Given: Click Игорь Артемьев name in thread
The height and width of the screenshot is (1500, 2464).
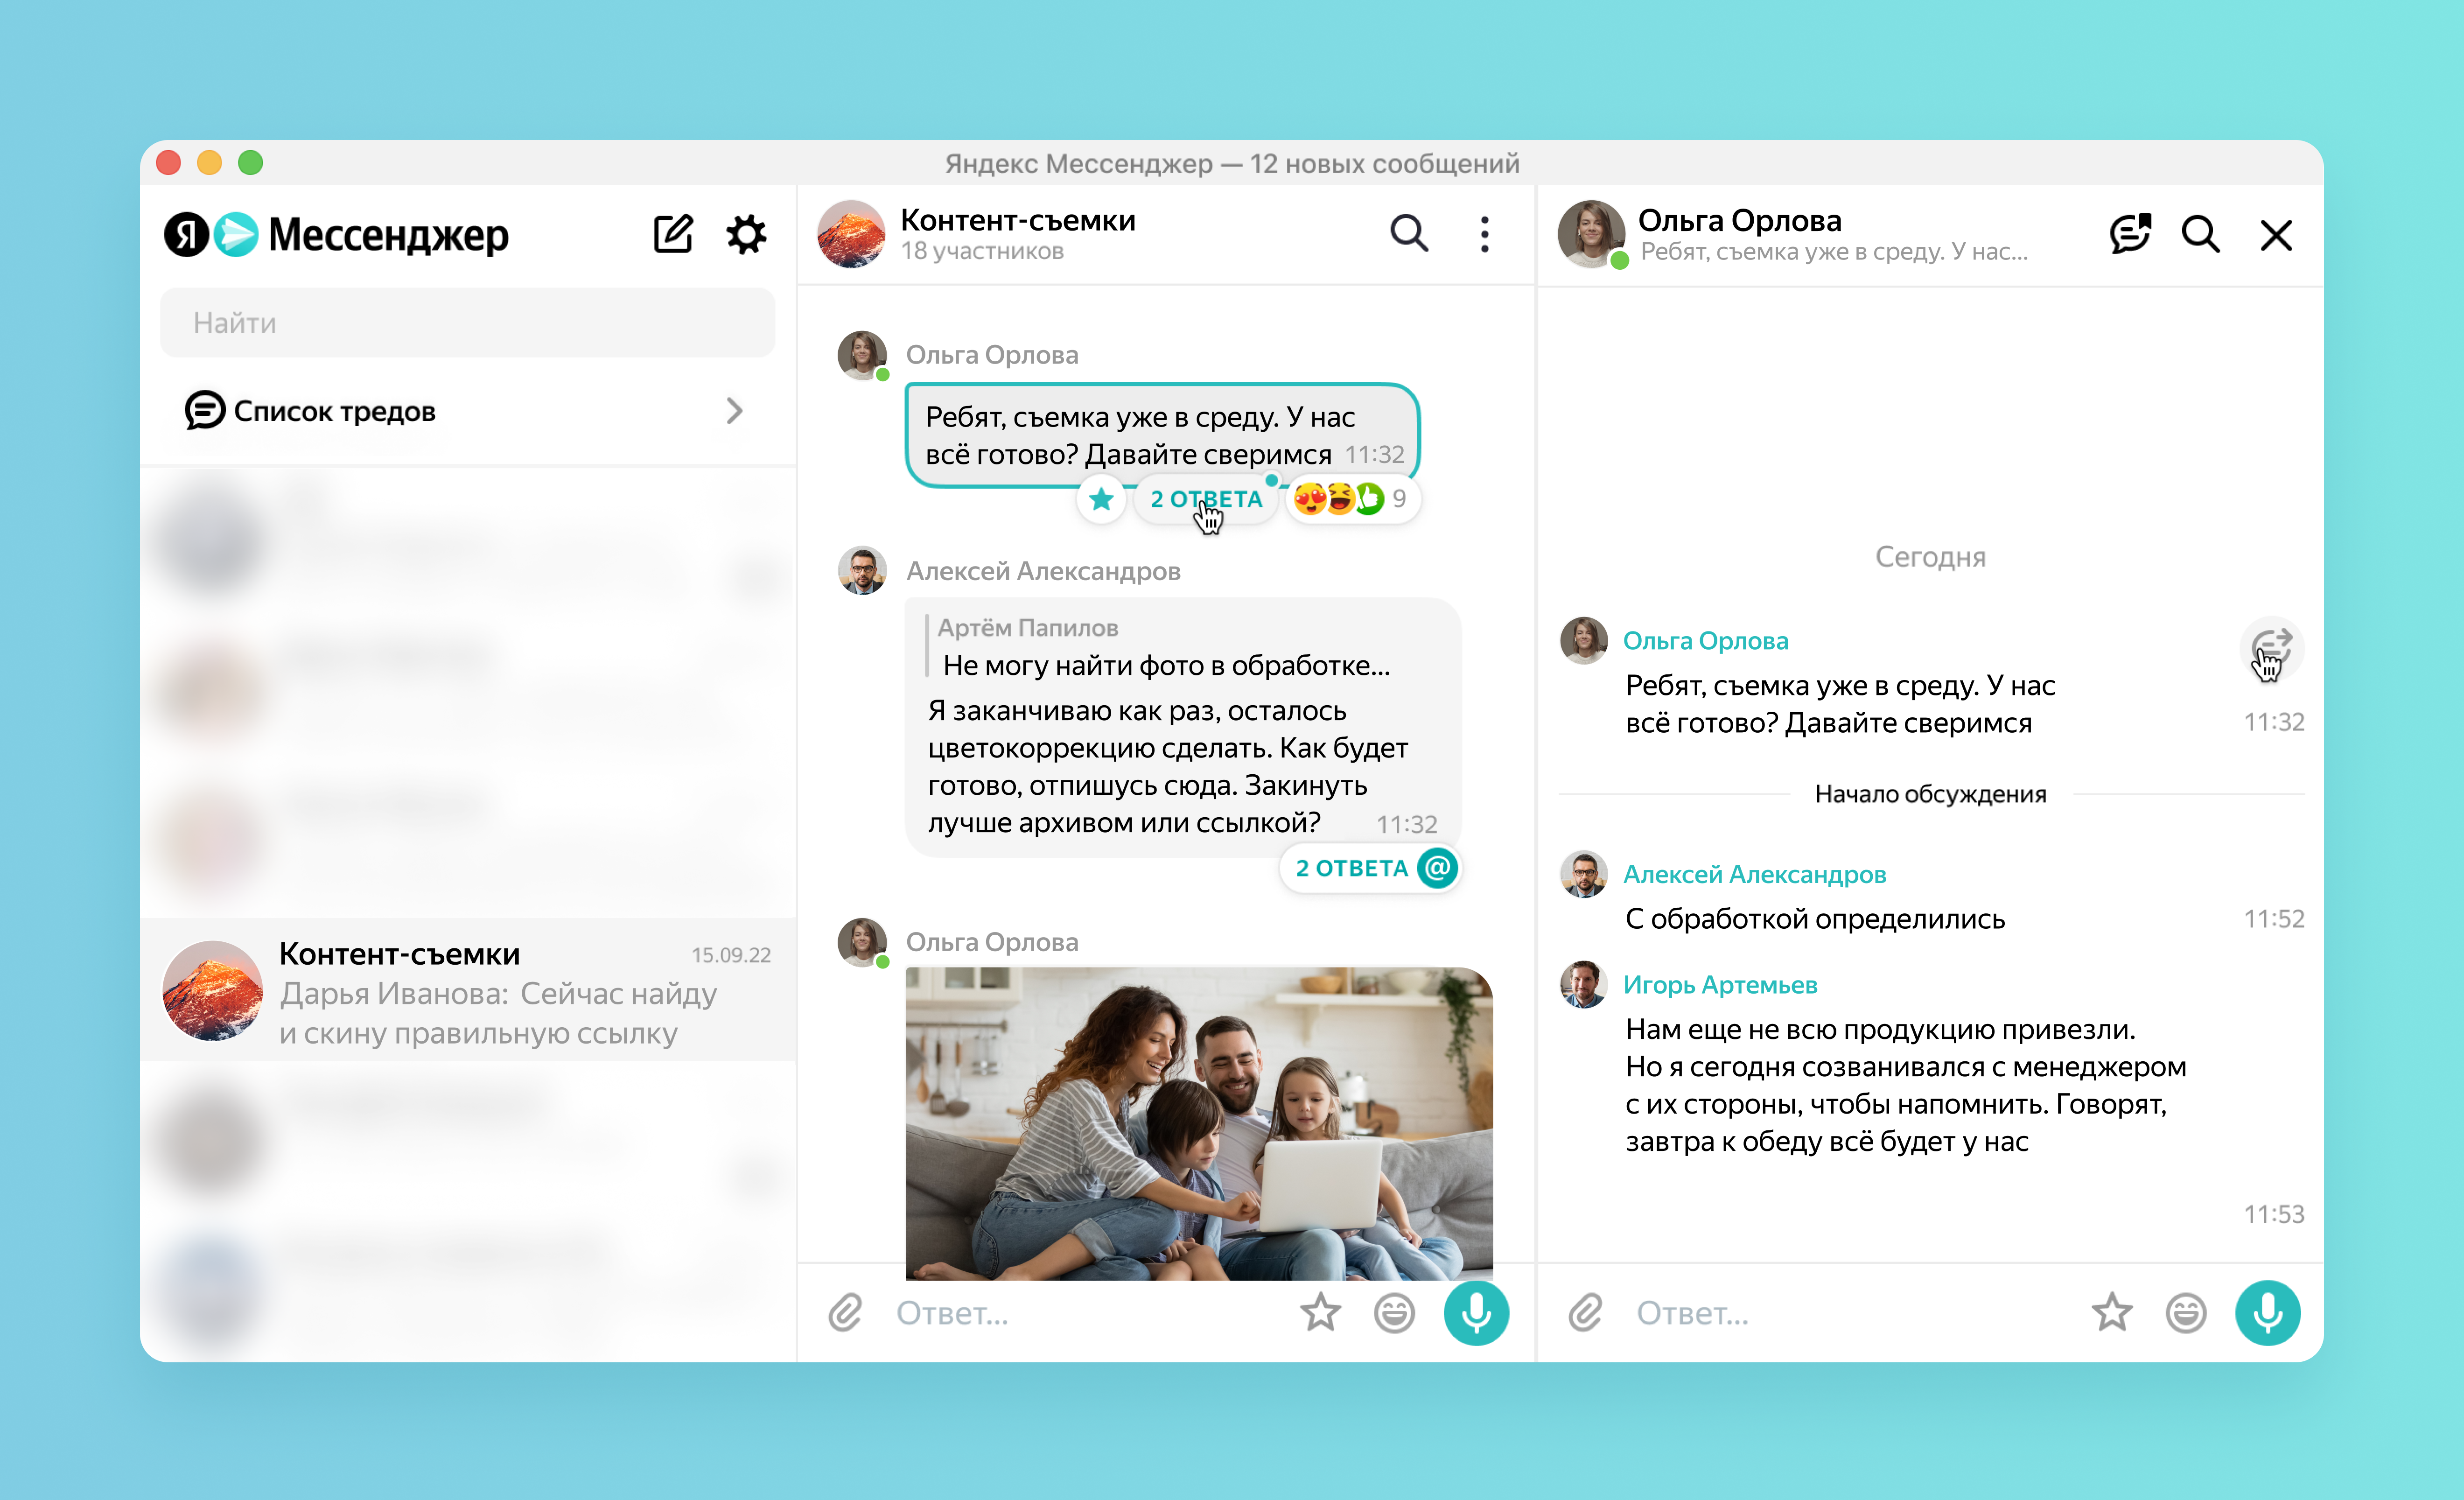Looking at the screenshot, I should (1720, 985).
